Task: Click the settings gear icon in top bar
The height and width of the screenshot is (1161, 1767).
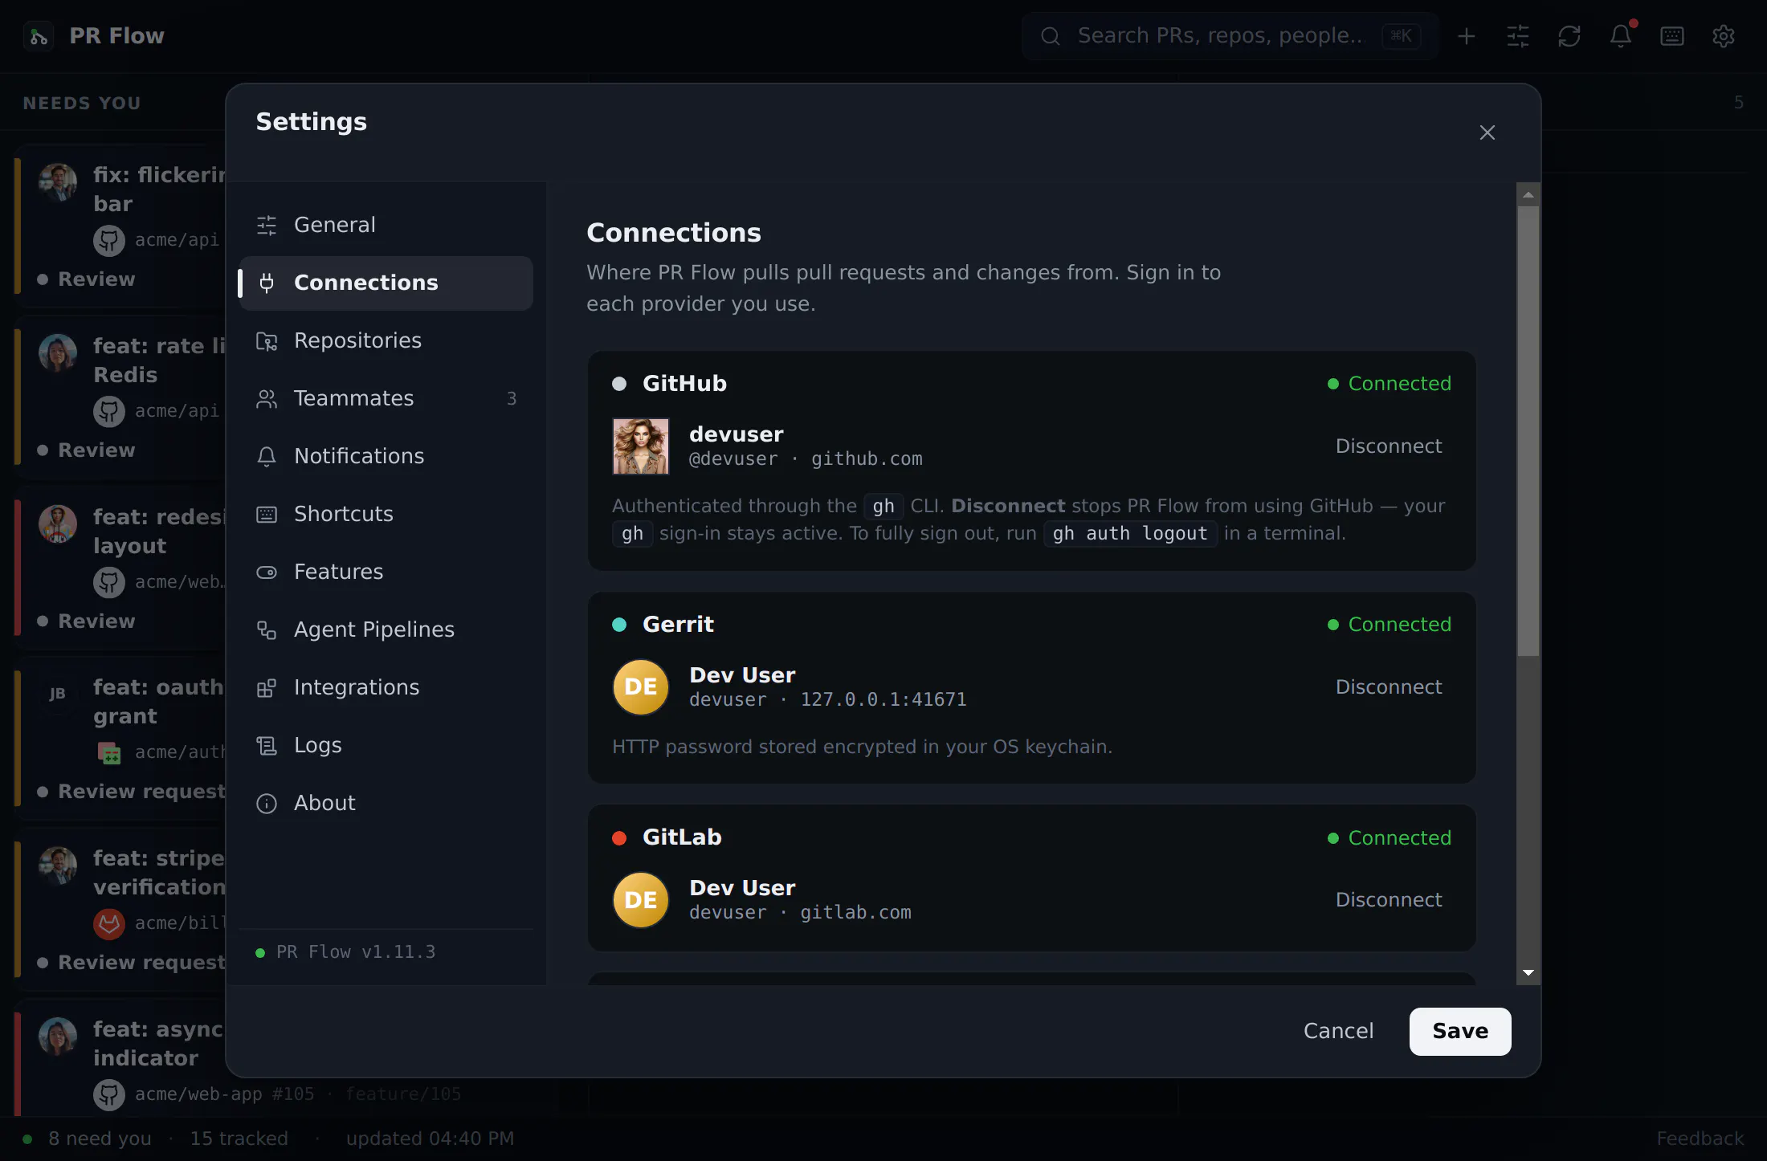Action: coord(1724,36)
